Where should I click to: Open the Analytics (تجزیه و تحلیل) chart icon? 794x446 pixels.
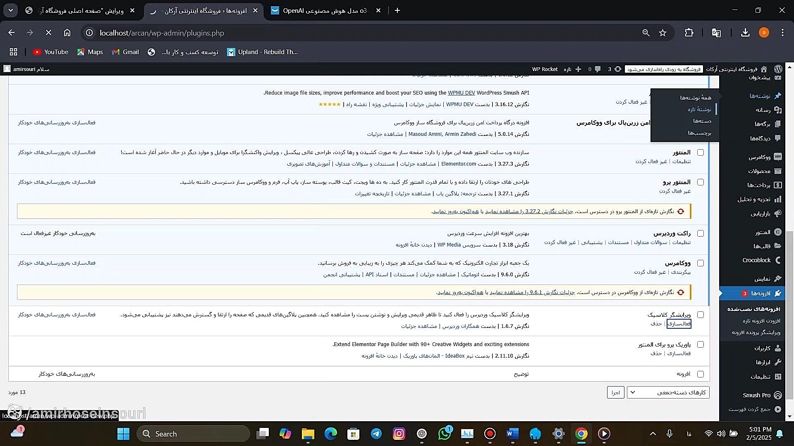point(777,199)
